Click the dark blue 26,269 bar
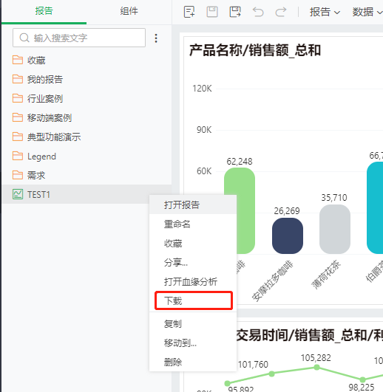 click(288, 235)
